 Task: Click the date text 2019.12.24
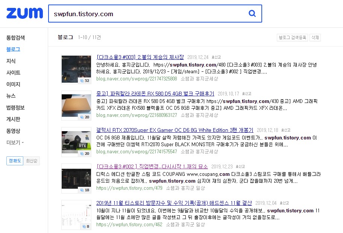click(198, 57)
